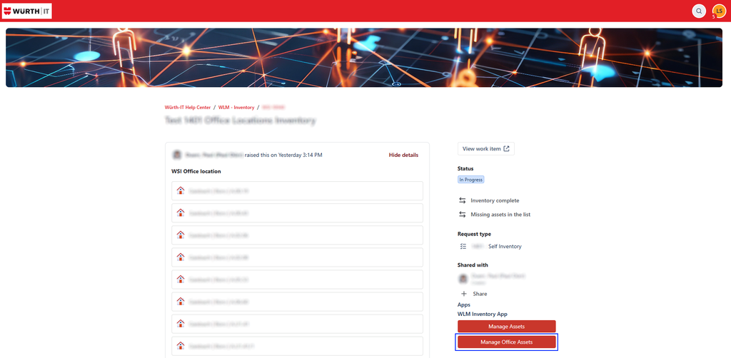Viewport: 731px width, 358px height.
Task: Click the Manage Office Assets button
Action: coord(506,342)
